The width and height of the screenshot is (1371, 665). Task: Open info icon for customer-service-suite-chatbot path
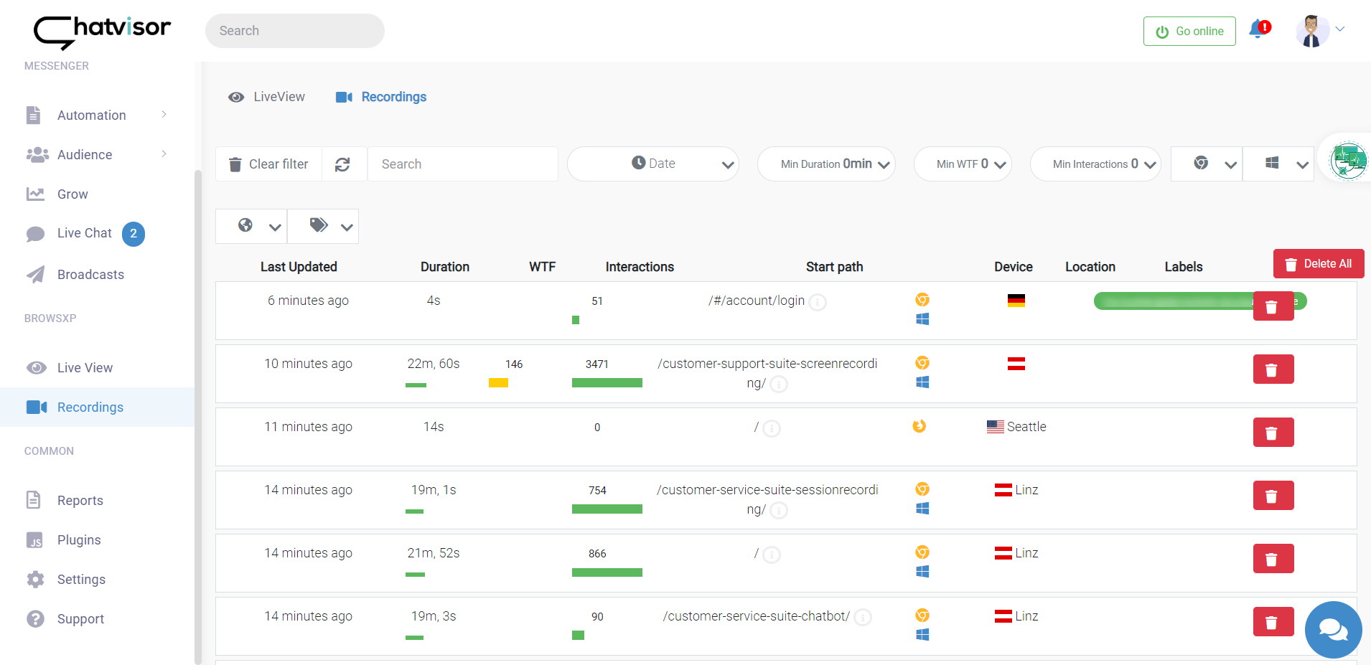pos(863,618)
